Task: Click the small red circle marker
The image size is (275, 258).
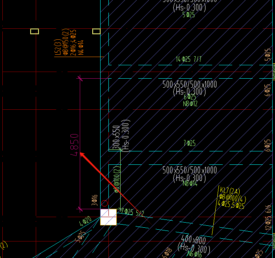Action: [104, 203]
